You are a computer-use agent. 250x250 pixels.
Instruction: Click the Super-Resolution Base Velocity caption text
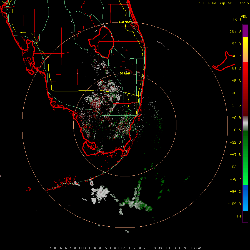pyautogui.click(x=126, y=248)
